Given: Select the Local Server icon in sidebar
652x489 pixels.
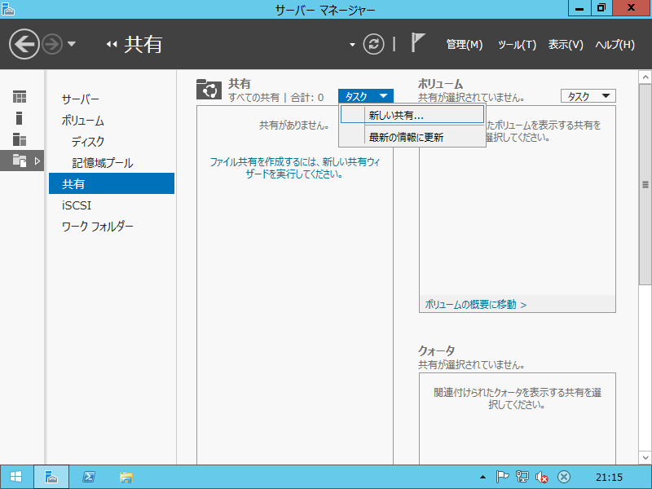Looking at the screenshot, I should click(x=19, y=118).
